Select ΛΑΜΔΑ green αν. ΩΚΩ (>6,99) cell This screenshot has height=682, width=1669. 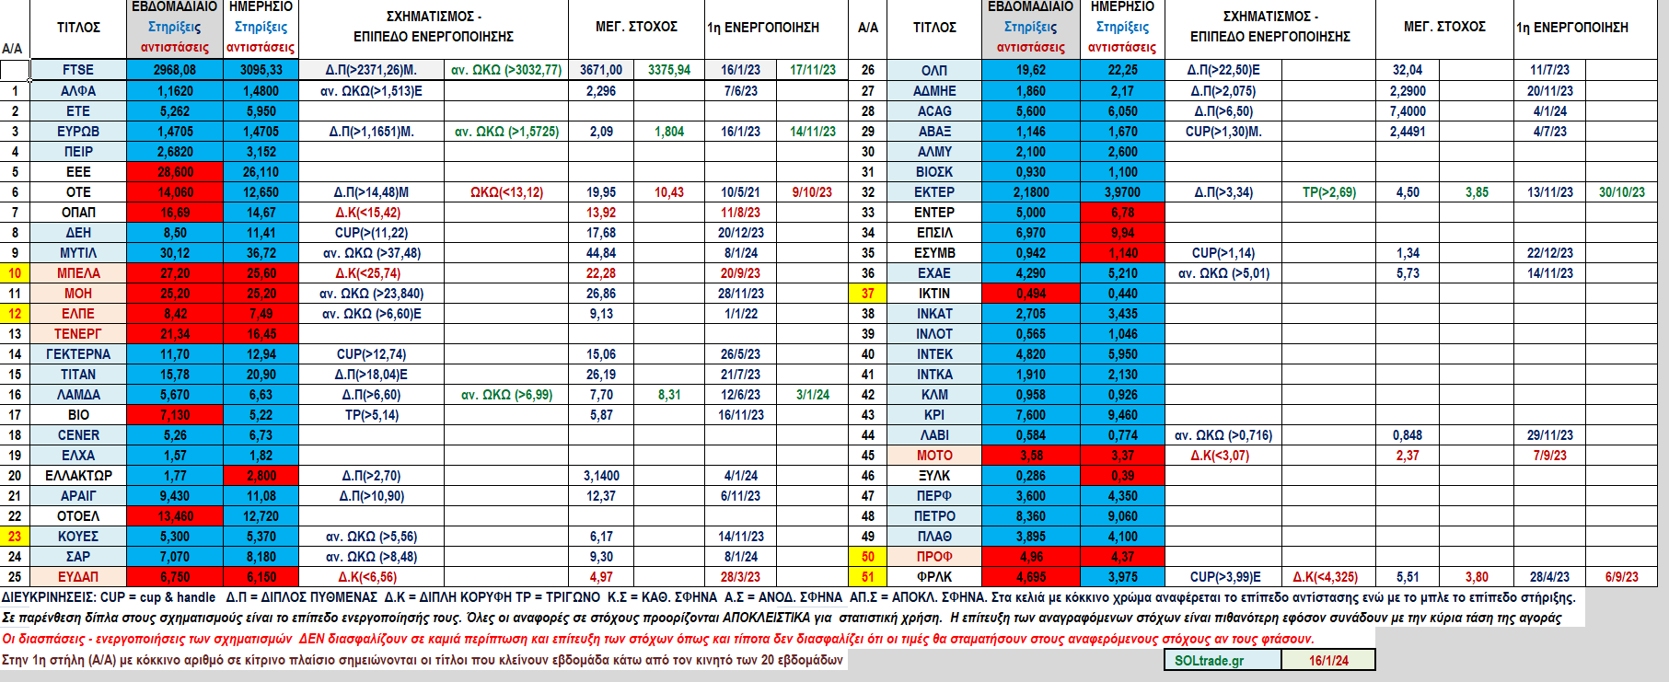tap(506, 395)
